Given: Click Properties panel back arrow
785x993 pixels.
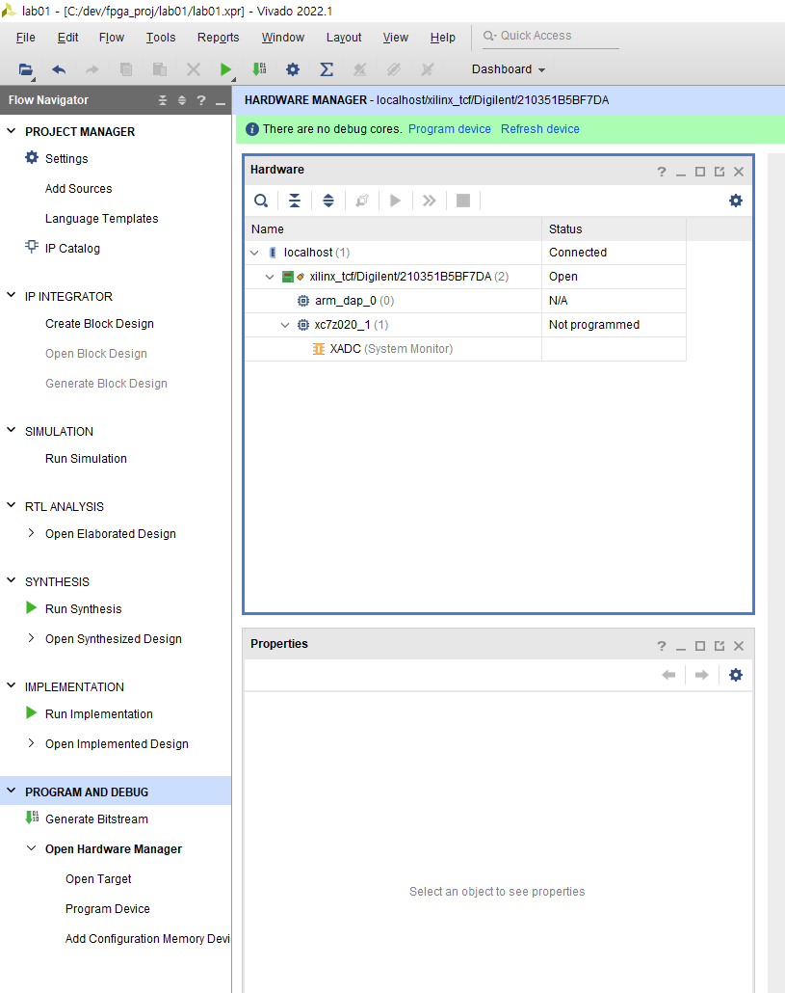Looking at the screenshot, I should [668, 675].
